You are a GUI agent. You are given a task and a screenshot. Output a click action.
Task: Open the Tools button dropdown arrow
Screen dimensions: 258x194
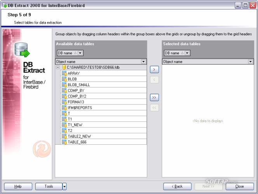point(64,187)
